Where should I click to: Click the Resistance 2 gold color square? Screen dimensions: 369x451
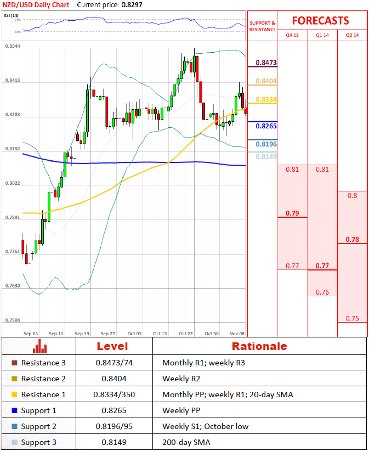click(14, 379)
